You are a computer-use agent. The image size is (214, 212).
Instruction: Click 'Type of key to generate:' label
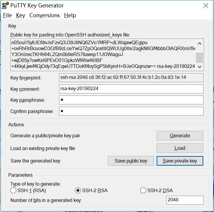(x=36, y=184)
